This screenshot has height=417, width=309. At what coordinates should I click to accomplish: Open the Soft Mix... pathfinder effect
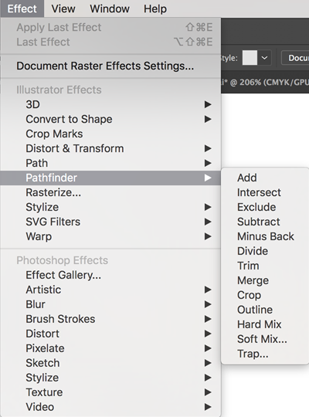coord(265,339)
